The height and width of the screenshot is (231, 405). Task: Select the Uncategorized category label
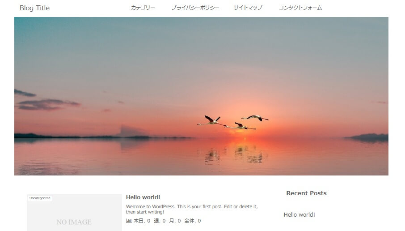click(40, 198)
